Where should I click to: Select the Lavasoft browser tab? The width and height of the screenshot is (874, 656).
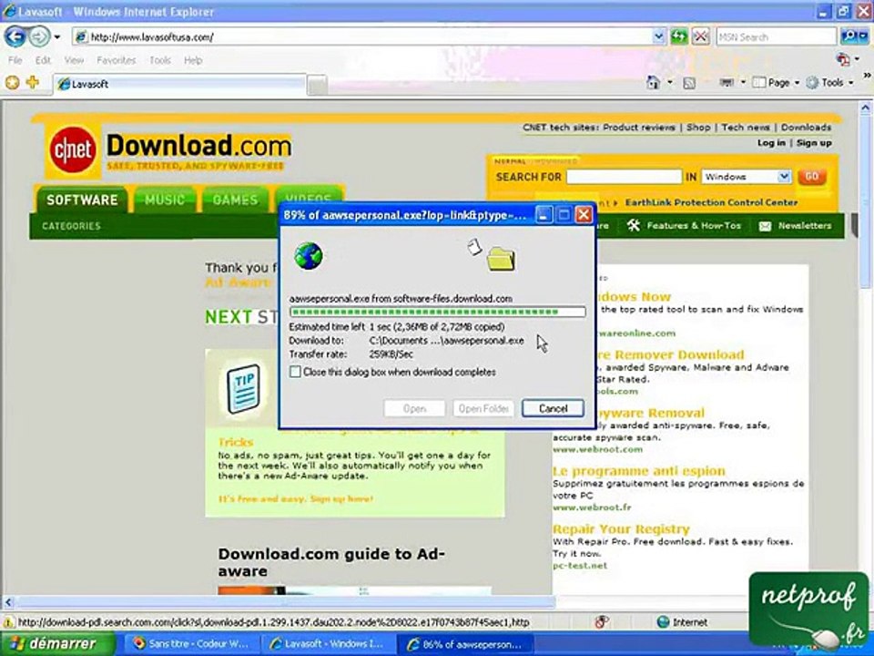pyautogui.click(x=180, y=84)
